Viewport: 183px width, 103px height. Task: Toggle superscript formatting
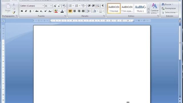tap(45, 11)
